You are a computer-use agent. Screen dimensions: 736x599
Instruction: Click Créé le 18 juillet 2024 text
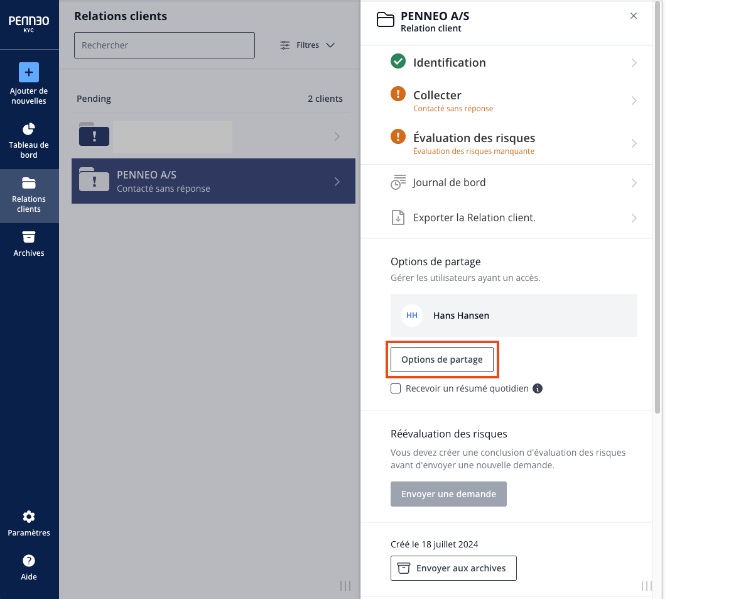[434, 544]
